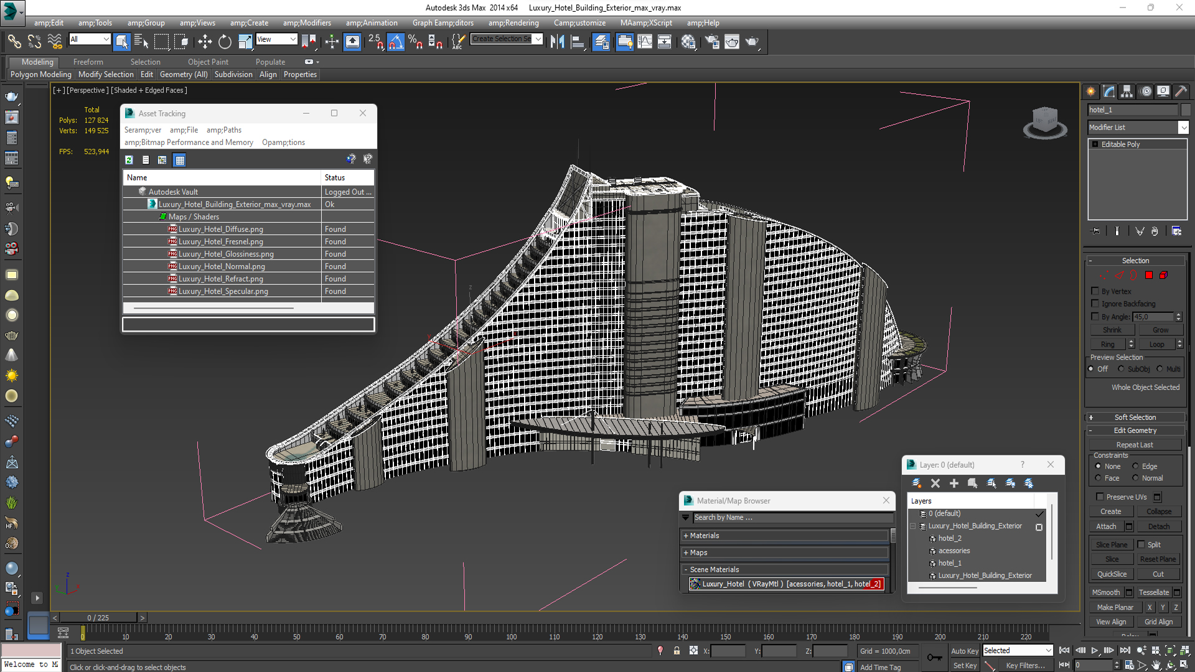Enable By Vertex checkbox

(x=1095, y=291)
